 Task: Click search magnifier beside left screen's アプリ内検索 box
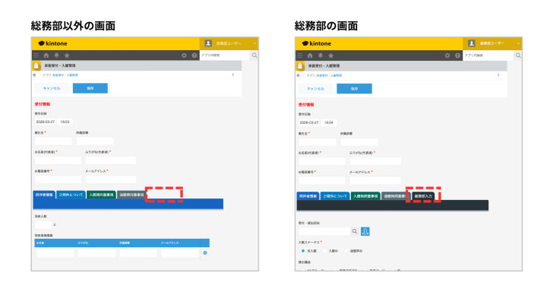click(255, 56)
